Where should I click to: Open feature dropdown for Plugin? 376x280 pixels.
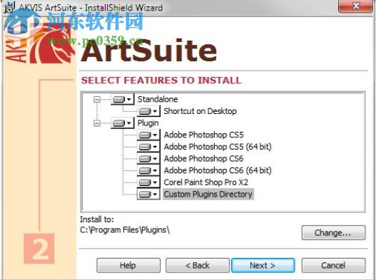122,123
